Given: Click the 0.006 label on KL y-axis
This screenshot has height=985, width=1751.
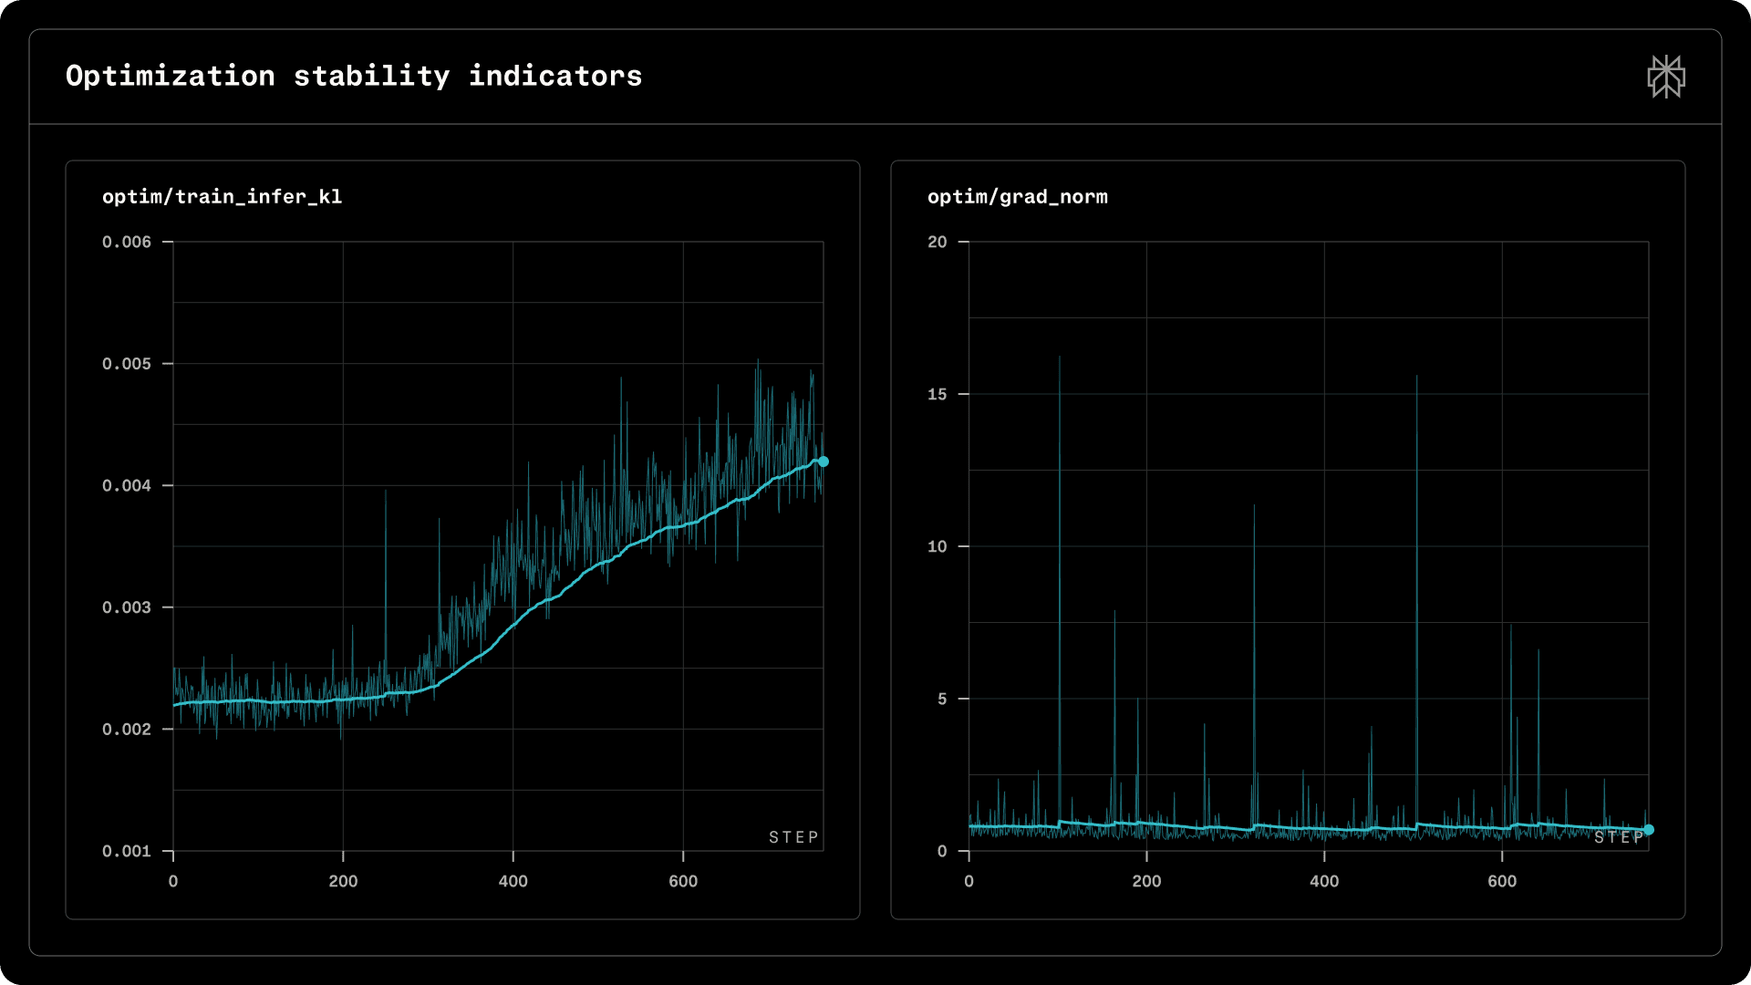Looking at the screenshot, I should pos(127,242).
